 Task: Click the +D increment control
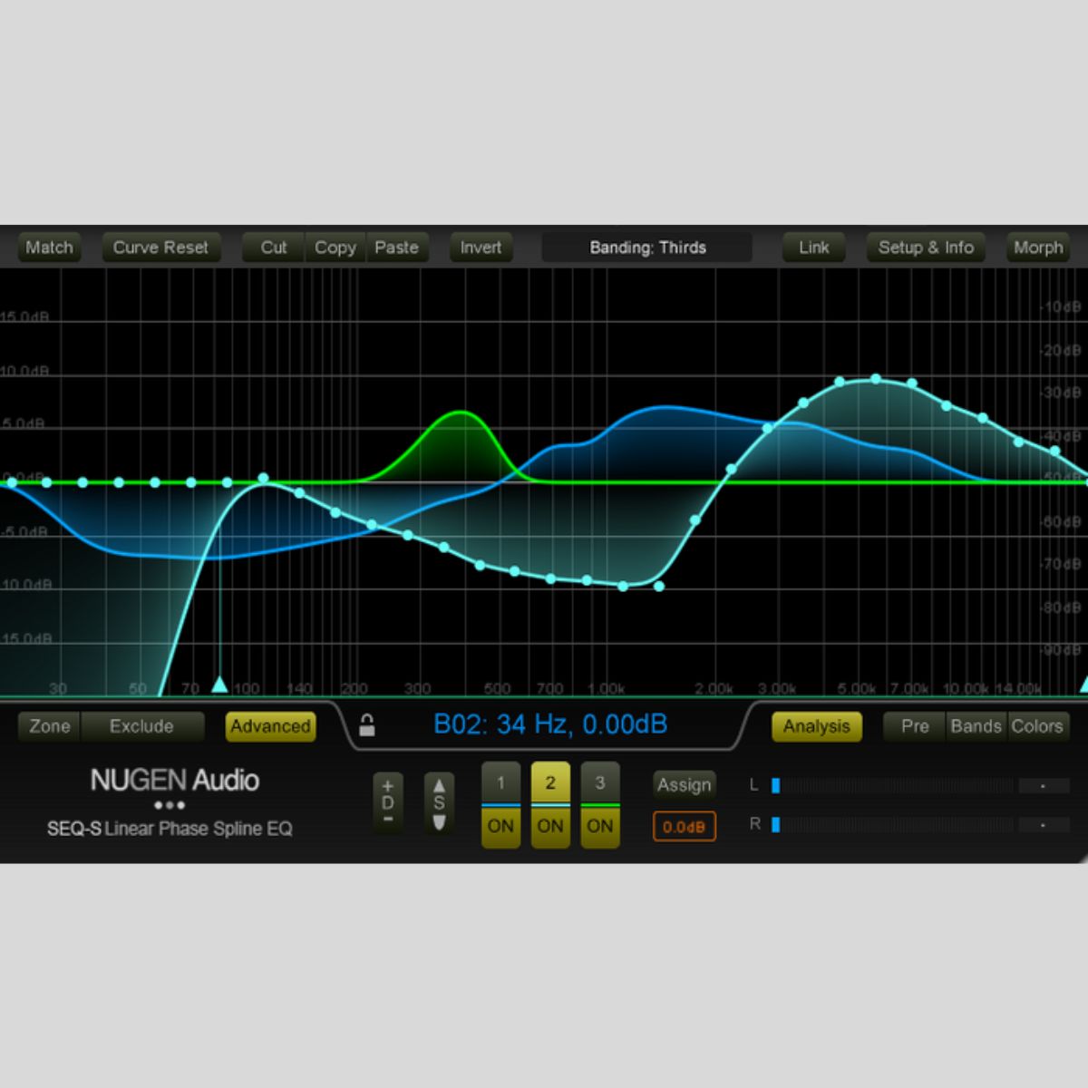[387, 787]
